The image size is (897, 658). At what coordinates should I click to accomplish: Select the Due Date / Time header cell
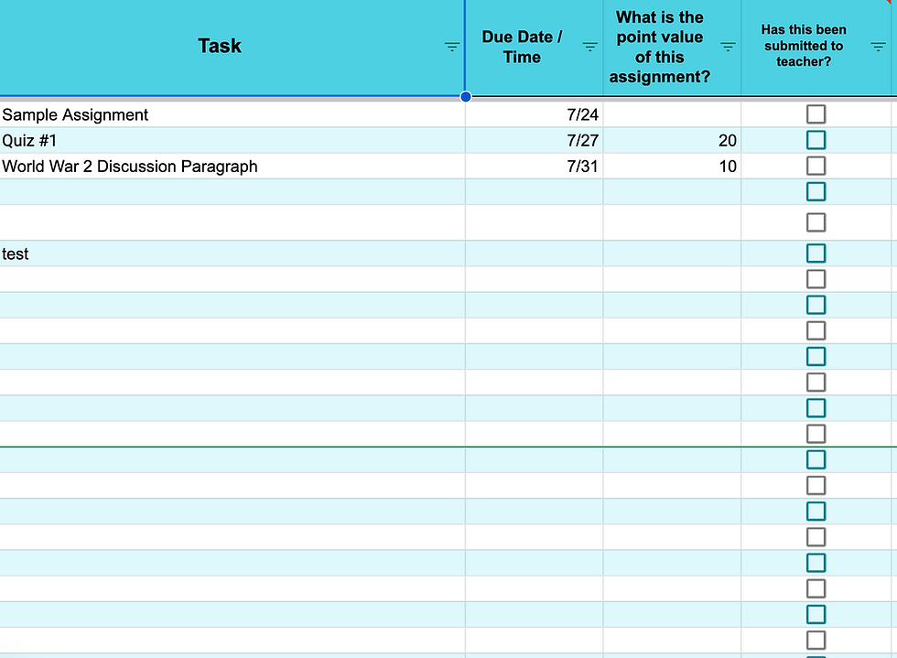[535, 48]
